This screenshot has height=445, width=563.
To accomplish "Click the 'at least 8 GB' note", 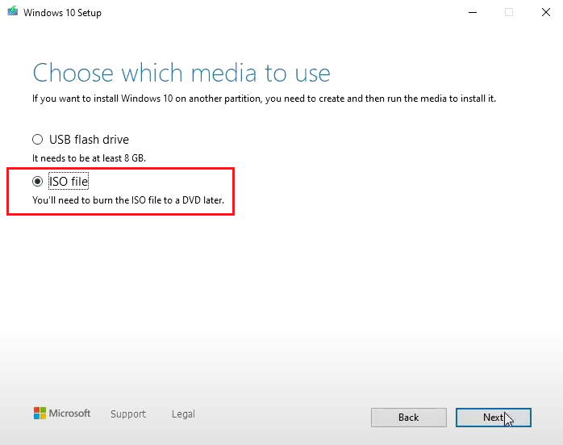I will click(89, 157).
